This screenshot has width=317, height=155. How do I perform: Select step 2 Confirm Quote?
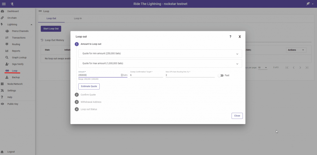click(x=85, y=95)
